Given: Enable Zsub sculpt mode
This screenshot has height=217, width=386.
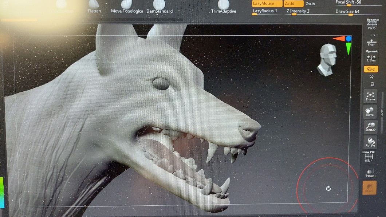Looking at the screenshot, I should tap(311, 4).
